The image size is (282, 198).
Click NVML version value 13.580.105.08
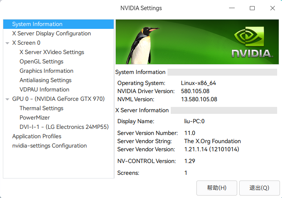point(199,99)
